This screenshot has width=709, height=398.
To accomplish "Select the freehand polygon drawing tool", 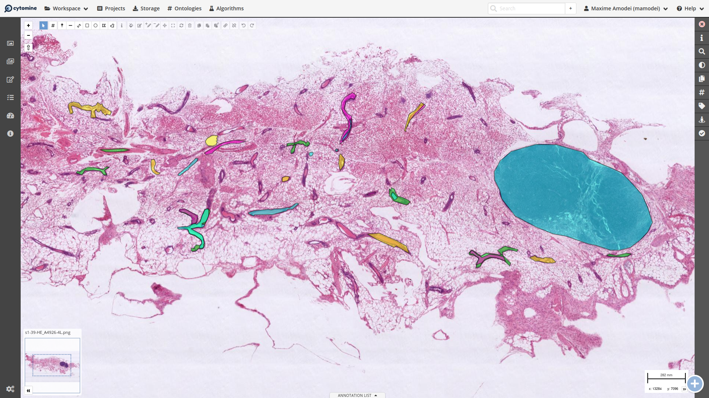I will tap(113, 25).
